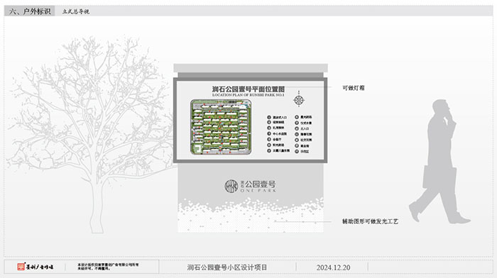Click the annotation '辅助图形可做发光工艺'
The image size is (497, 278).
[x=370, y=221]
